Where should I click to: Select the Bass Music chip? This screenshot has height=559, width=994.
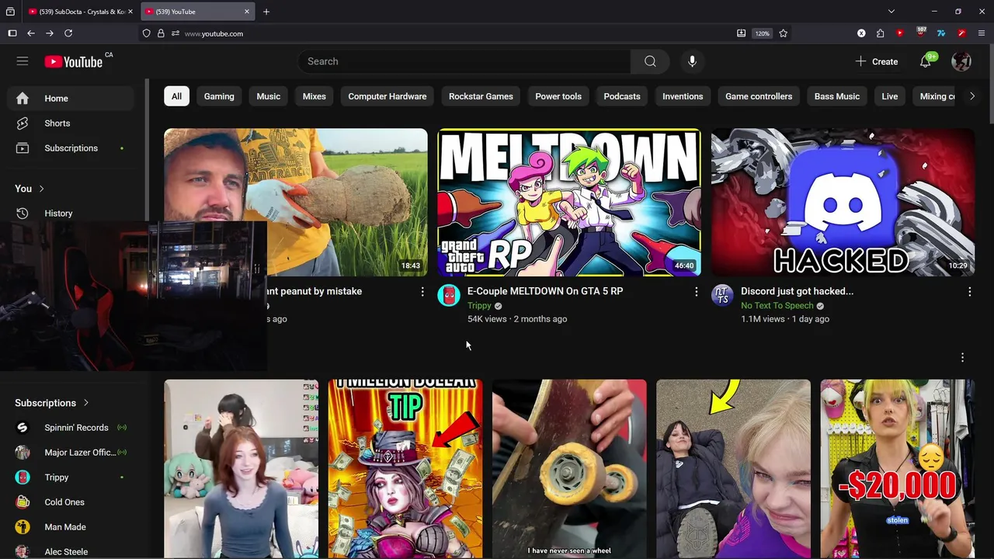point(836,96)
